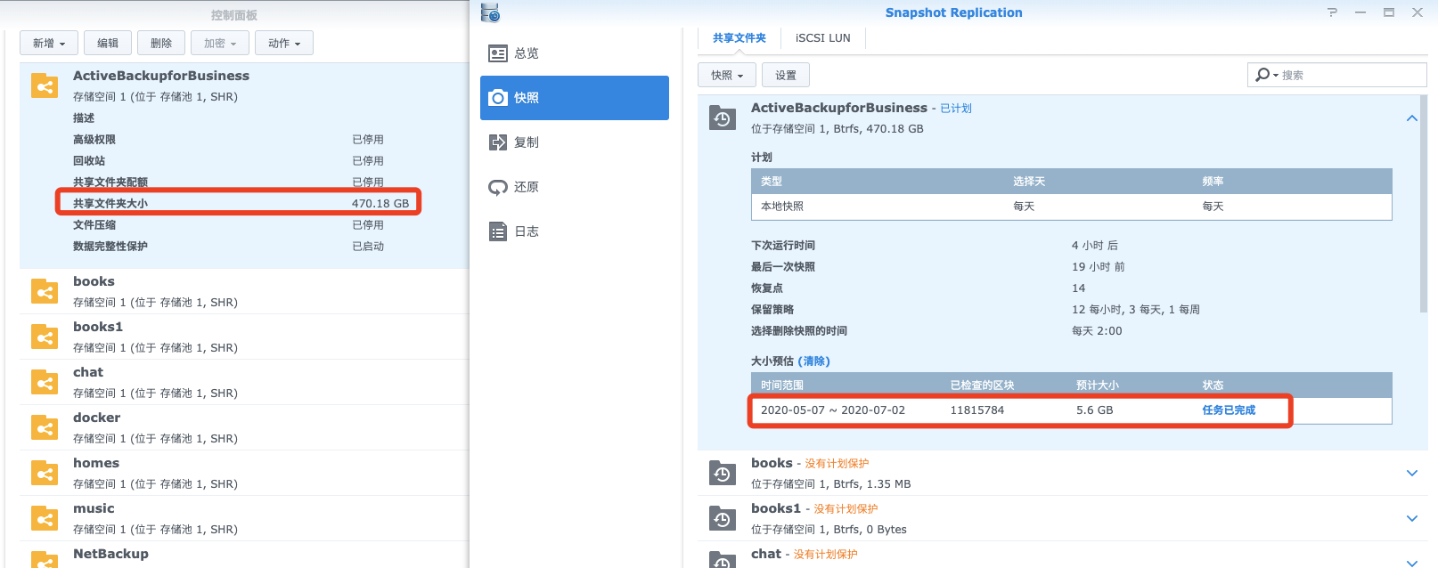Open the 总览 overview icon in sidebar
1438x568 pixels.
pyautogui.click(x=498, y=53)
